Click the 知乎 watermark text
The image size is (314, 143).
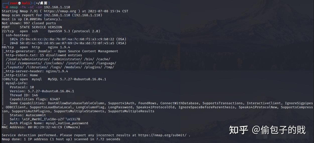tap(238, 130)
